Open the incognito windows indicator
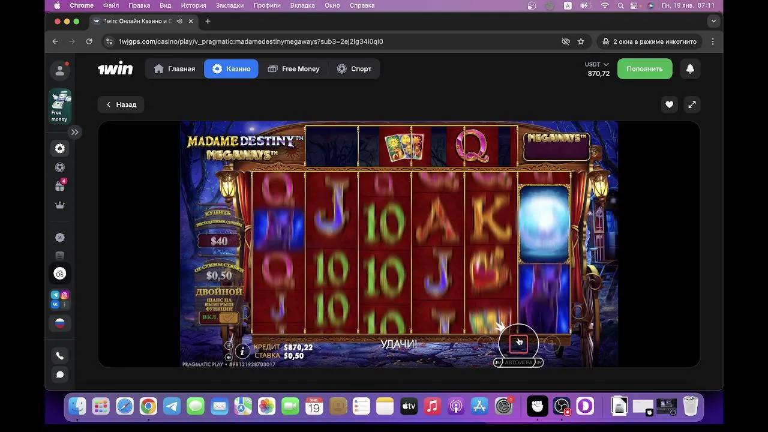Screen dimensions: 768x432 coord(649,41)
